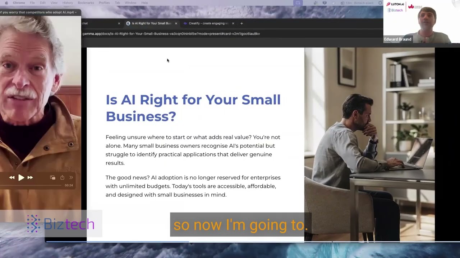Open the View menu
The image size is (460, 258).
pos(54,3)
